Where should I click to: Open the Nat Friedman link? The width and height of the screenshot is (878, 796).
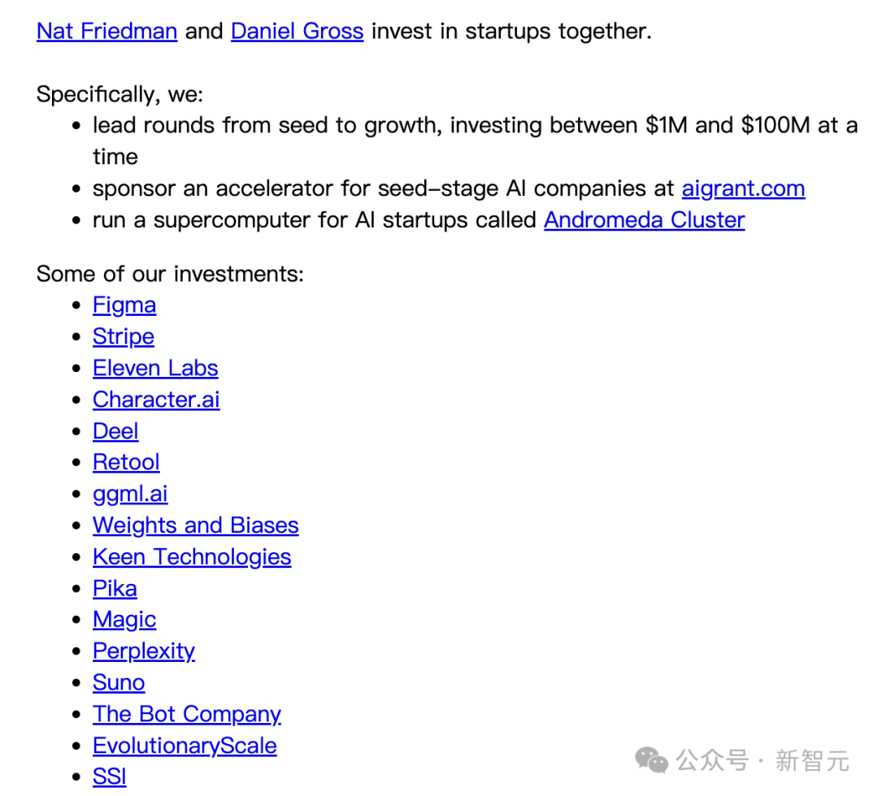[107, 32]
